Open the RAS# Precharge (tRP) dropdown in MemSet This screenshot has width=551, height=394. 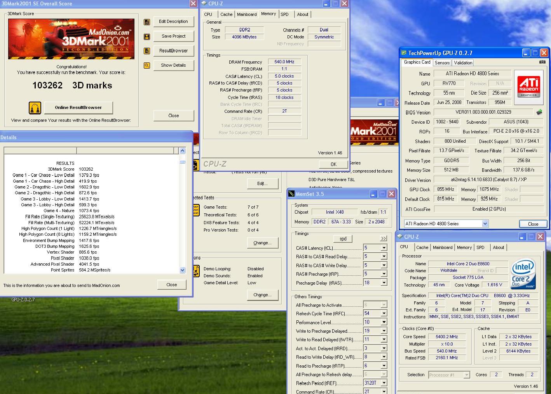point(384,274)
